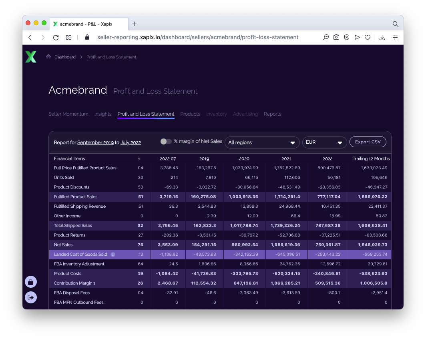Click the 2022 07 column header
The height and width of the screenshot is (339, 426).
[168, 158]
